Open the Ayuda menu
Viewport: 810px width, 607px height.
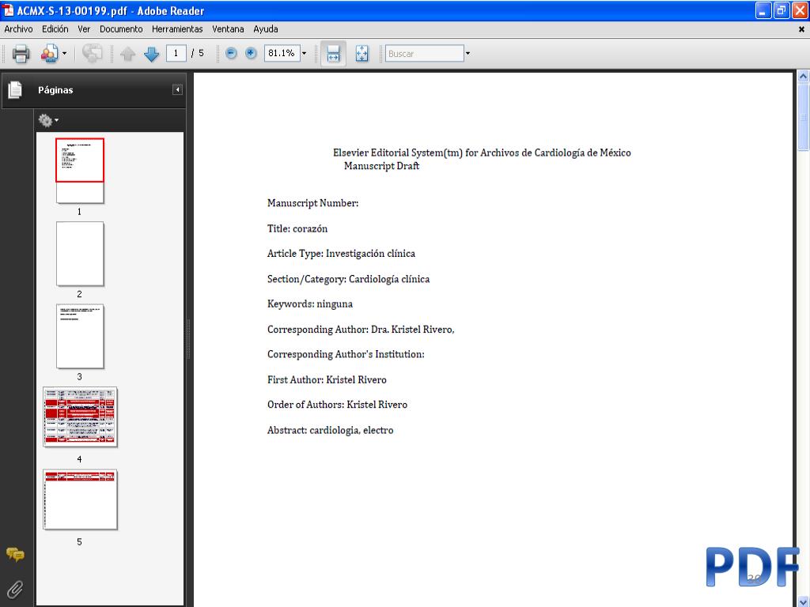click(266, 29)
